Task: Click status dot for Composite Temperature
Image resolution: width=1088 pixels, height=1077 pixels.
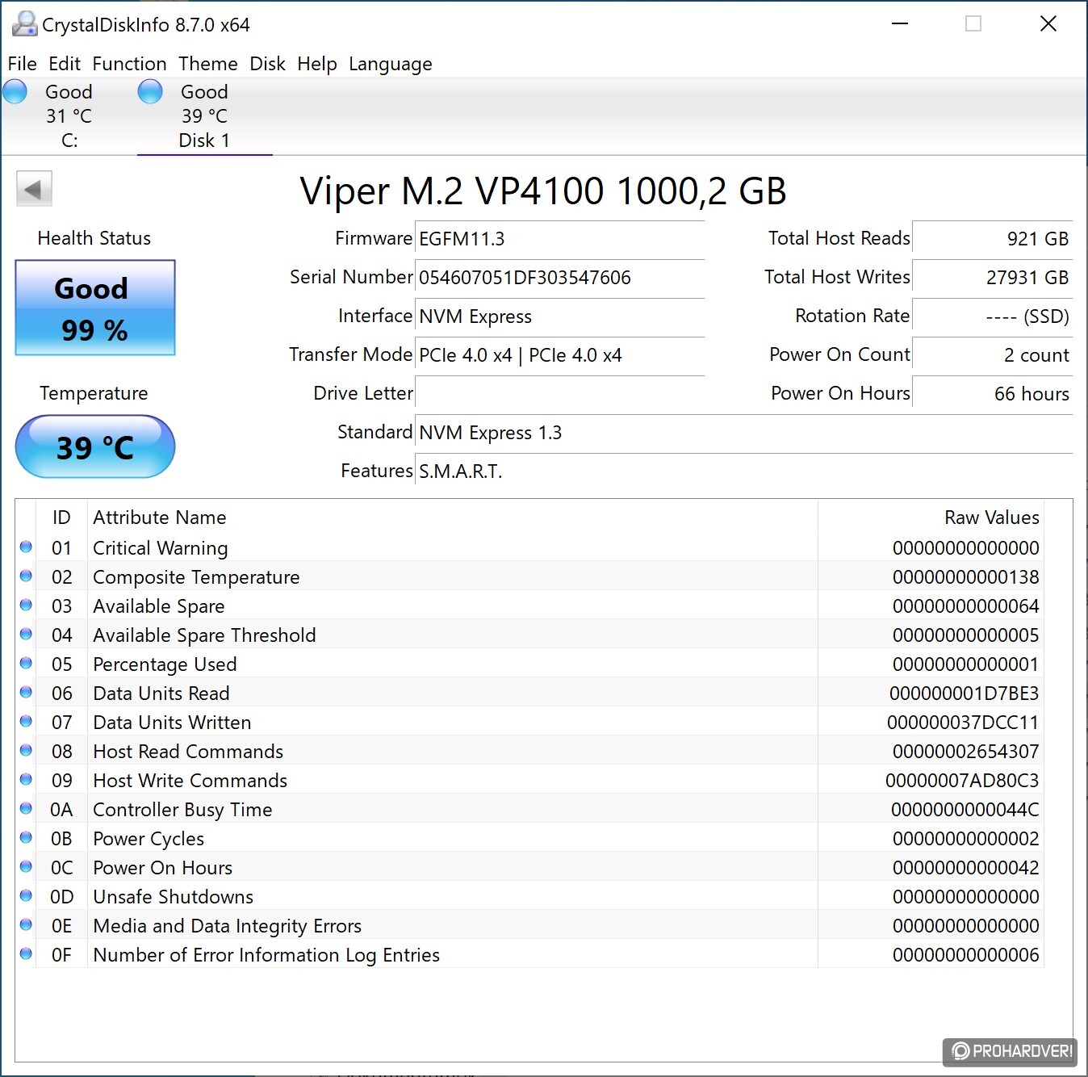Action: 26,576
